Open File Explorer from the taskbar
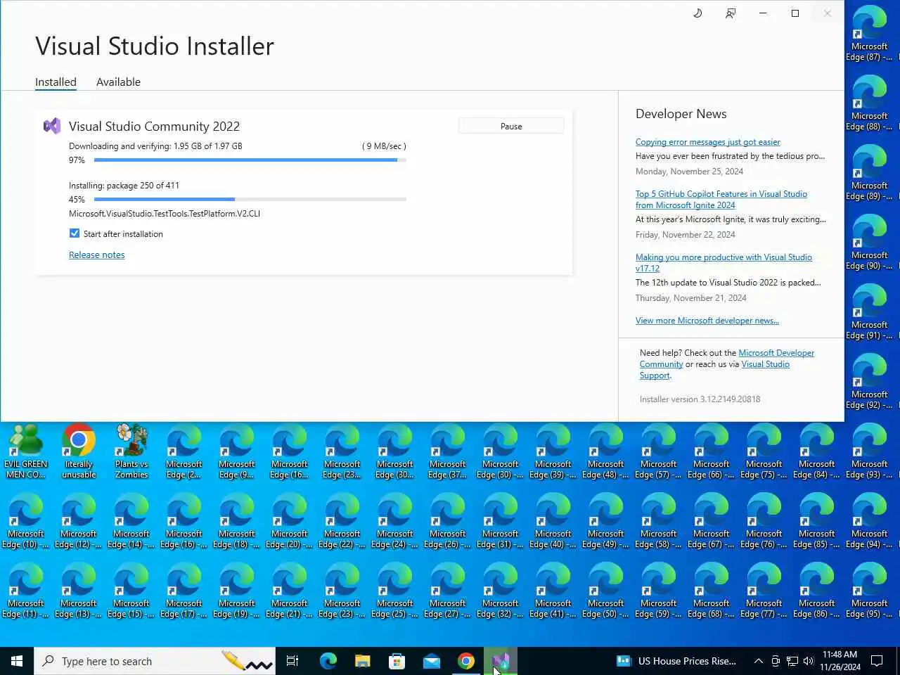Image resolution: width=900 pixels, height=675 pixels. coord(362,661)
